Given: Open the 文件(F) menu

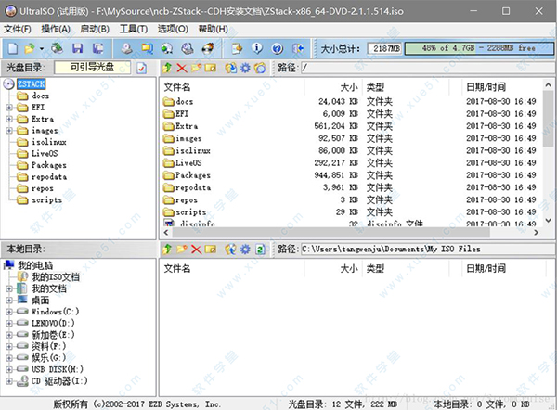Looking at the screenshot, I should point(18,29).
